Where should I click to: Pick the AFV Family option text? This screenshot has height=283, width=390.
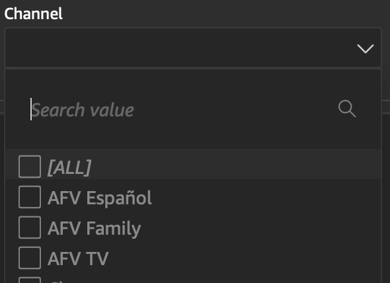[x=95, y=229]
